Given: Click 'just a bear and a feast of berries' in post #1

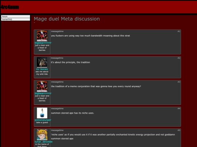Looking at the screenshot, I should tap(42, 48).
